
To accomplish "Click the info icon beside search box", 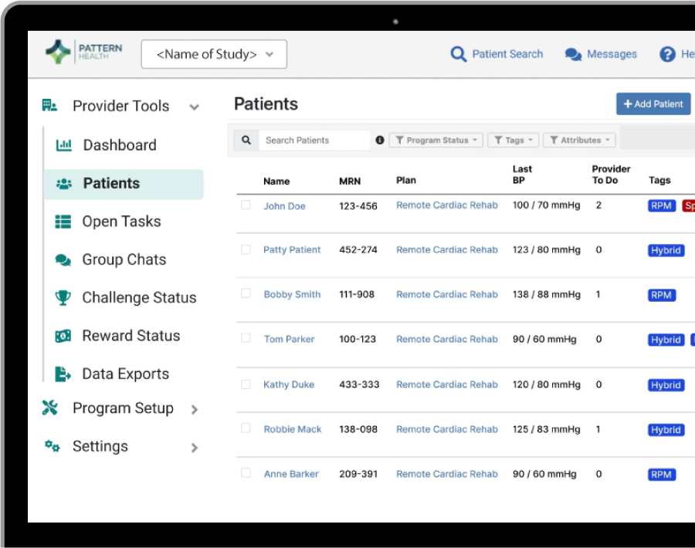I will pyautogui.click(x=379, y=140).
